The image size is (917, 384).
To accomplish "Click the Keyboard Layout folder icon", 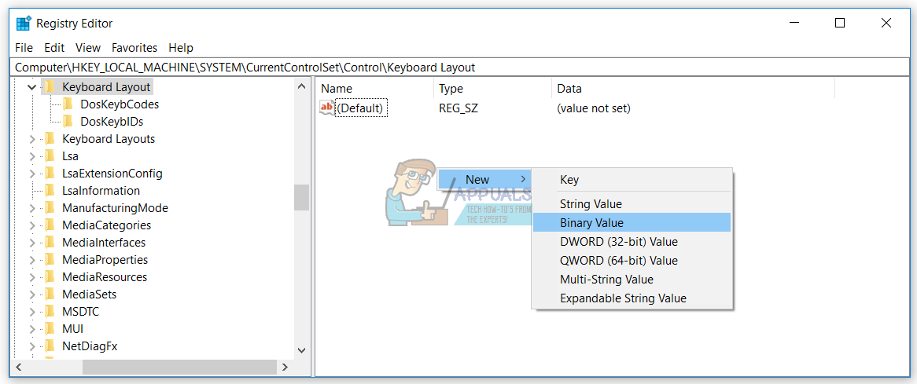I will point(50,87).
